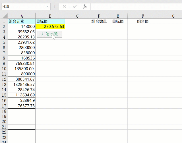Select row 23 header
This screenshot has height=143, width=182.
[4, 138]
